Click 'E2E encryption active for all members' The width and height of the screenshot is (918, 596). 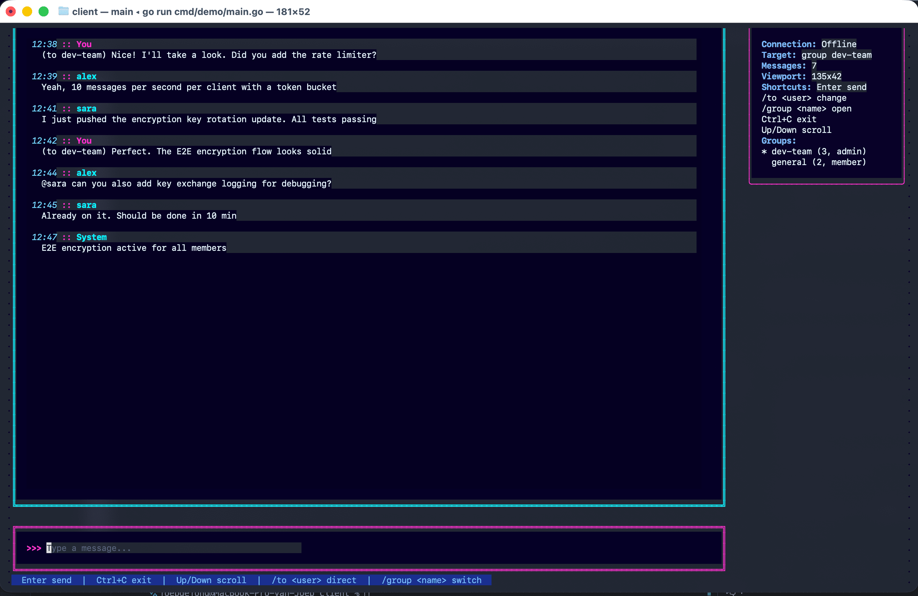pos(134,248)
